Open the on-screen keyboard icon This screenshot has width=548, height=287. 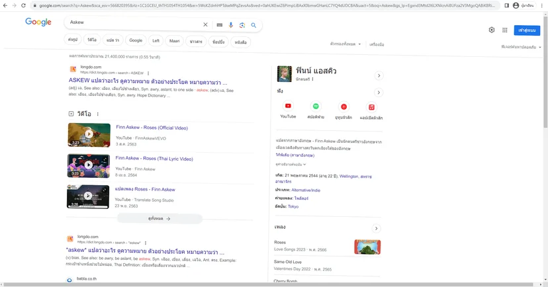220,25
